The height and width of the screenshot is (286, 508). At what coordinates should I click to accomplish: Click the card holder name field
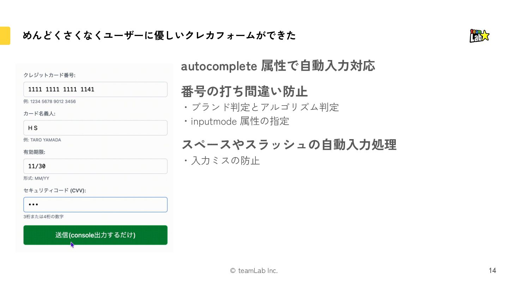(95, 128)
